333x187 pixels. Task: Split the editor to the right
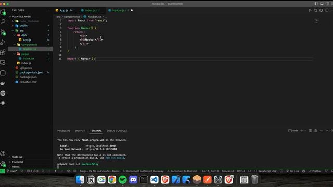point(327,10)
